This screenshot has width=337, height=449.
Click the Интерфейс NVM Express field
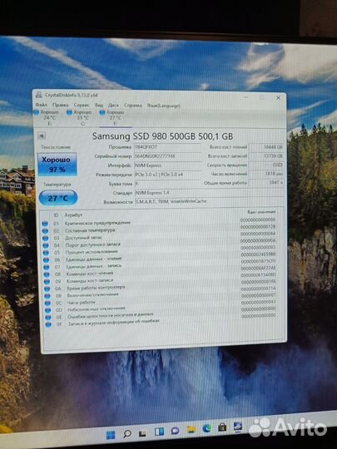click(167, 165)
